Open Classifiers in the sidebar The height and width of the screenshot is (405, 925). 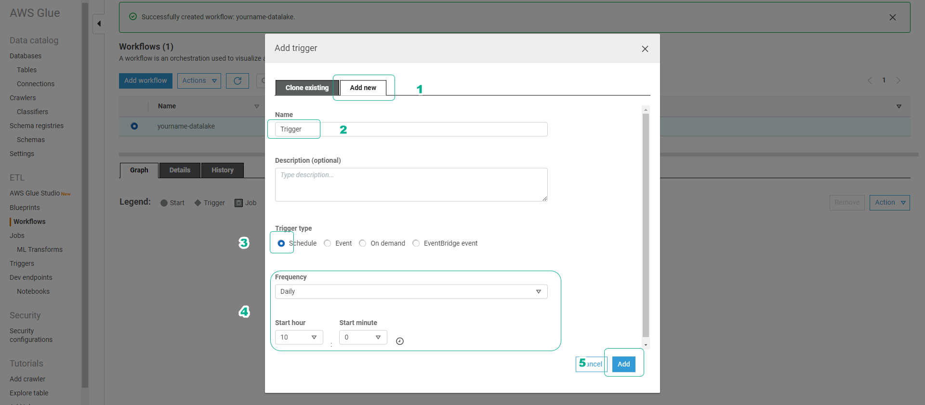pos(32,112)
